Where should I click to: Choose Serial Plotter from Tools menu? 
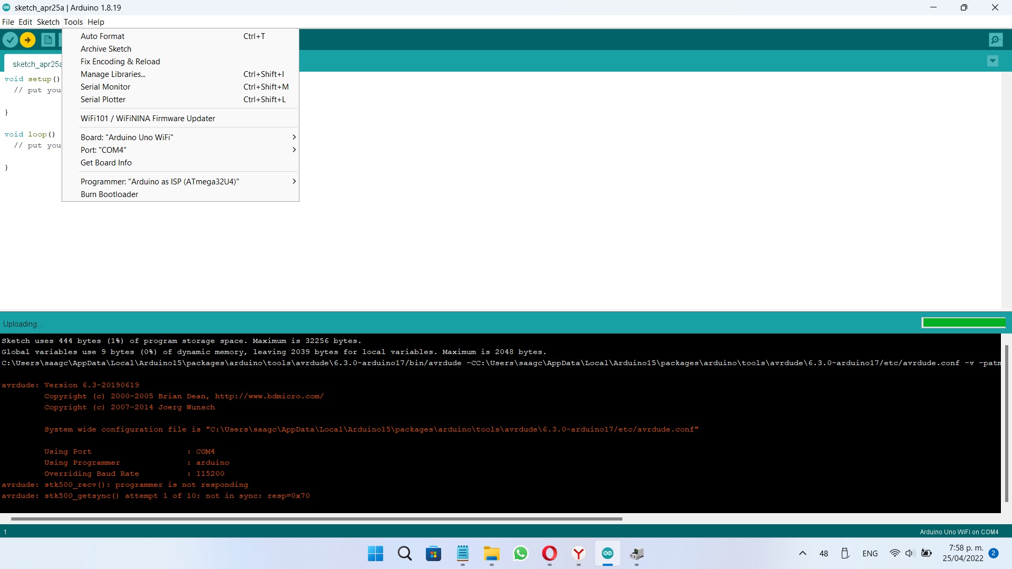(x=103, y=100)
